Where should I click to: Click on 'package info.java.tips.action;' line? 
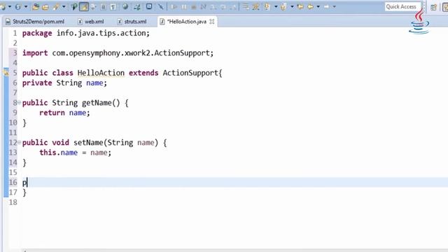85,33
